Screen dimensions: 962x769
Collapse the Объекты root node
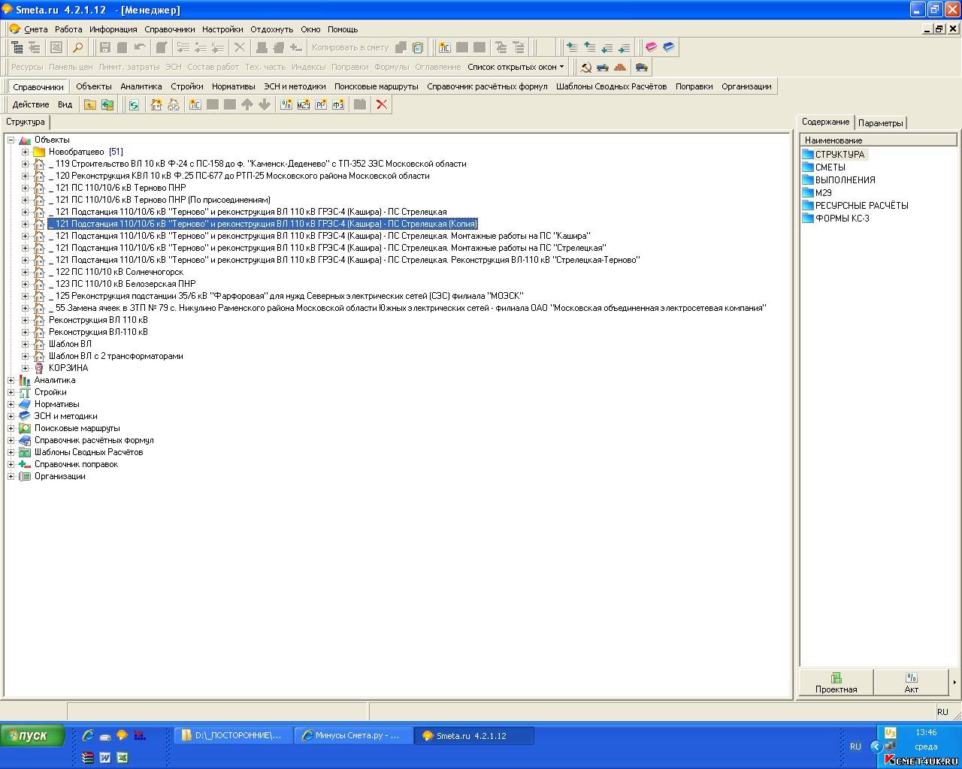11,140
